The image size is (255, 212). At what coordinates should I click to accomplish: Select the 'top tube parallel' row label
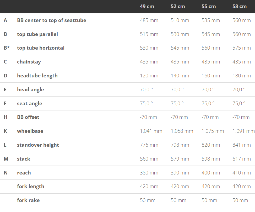[37, 34]
